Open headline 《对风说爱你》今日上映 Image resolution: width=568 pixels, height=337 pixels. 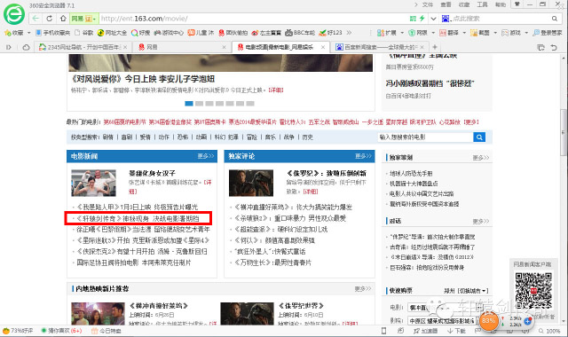[143, 79]
